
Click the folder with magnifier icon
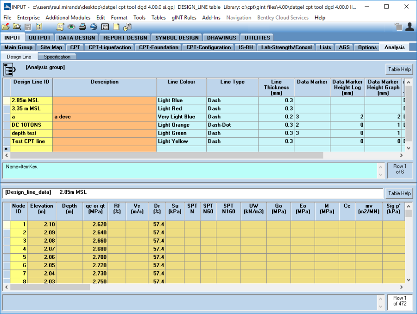17,27
